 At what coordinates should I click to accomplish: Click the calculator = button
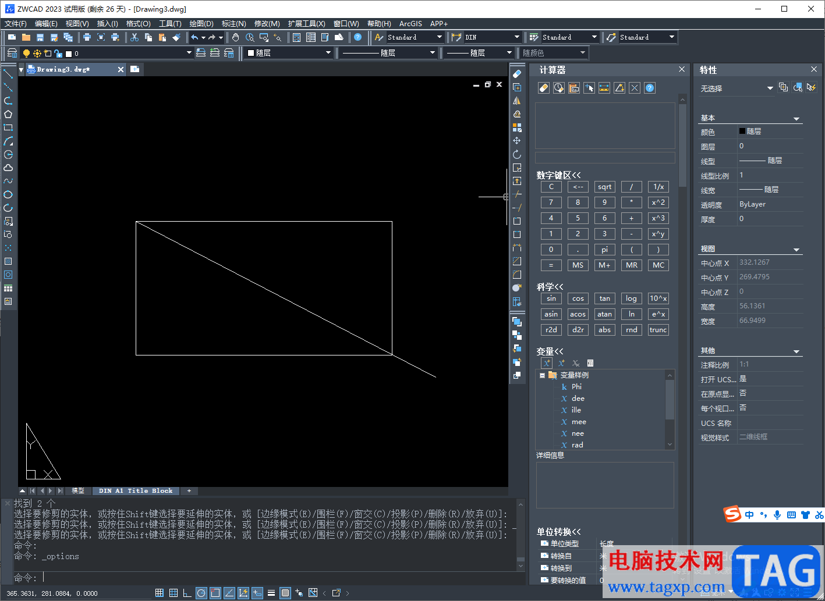tap(551, 265)
